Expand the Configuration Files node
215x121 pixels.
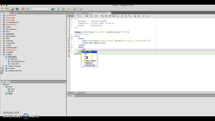pos(4,71)
